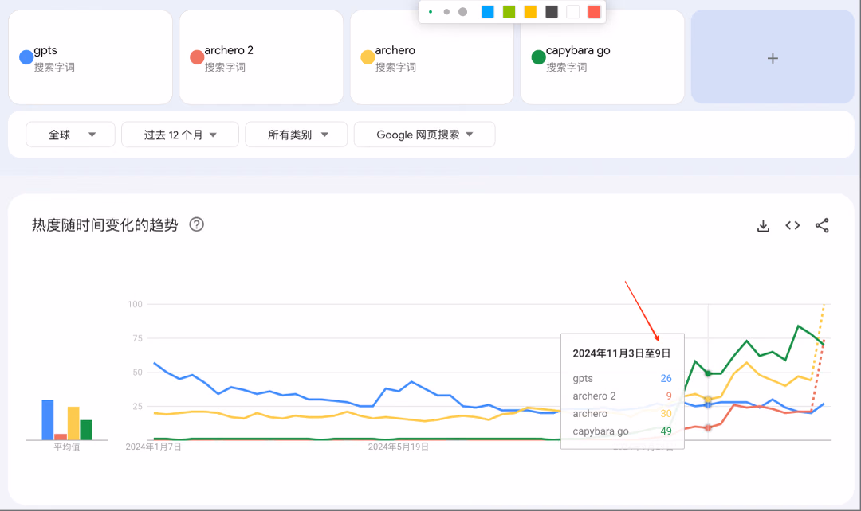Screen dimensions: 861x511
Task: Click the yellow dot of archero term
Action: coord(368,57)
